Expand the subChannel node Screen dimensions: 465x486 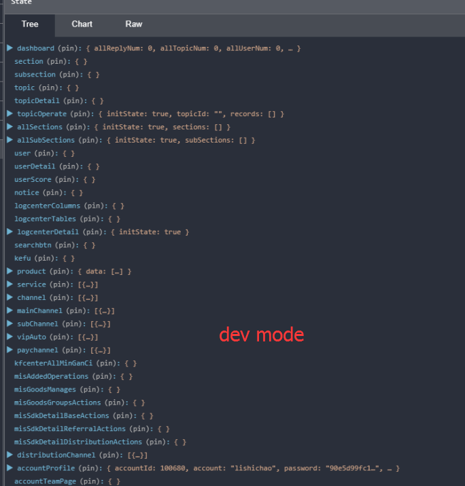10,324
